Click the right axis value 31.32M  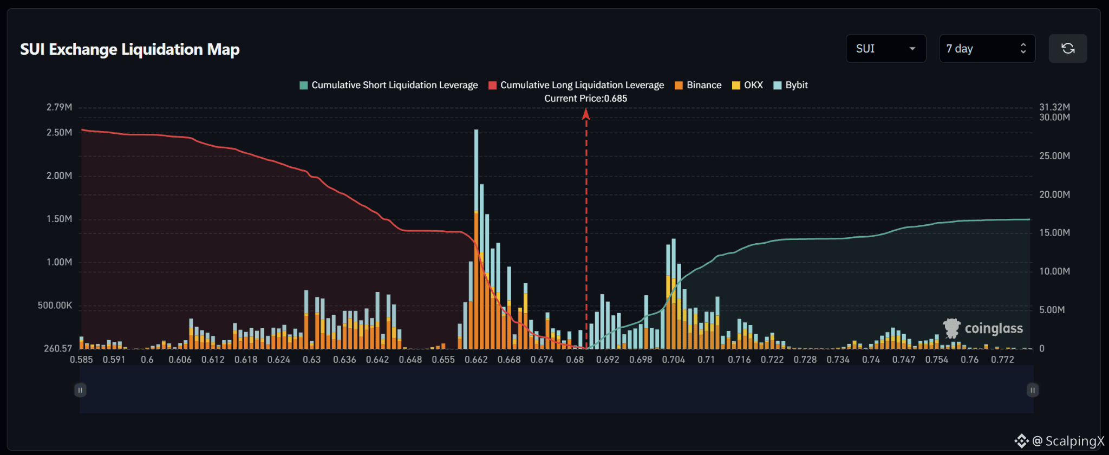1055,107
